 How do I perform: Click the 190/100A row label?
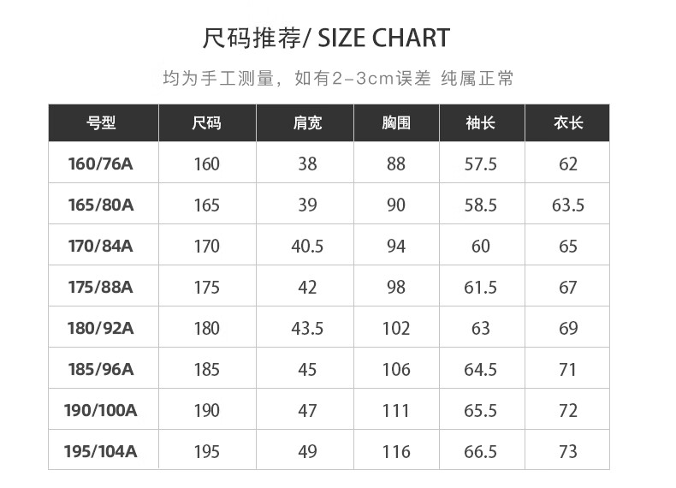[100, 410]
